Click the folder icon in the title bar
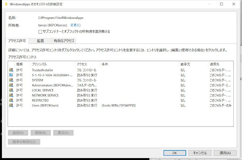The image size is (242, 160). [x=6, y=4]
